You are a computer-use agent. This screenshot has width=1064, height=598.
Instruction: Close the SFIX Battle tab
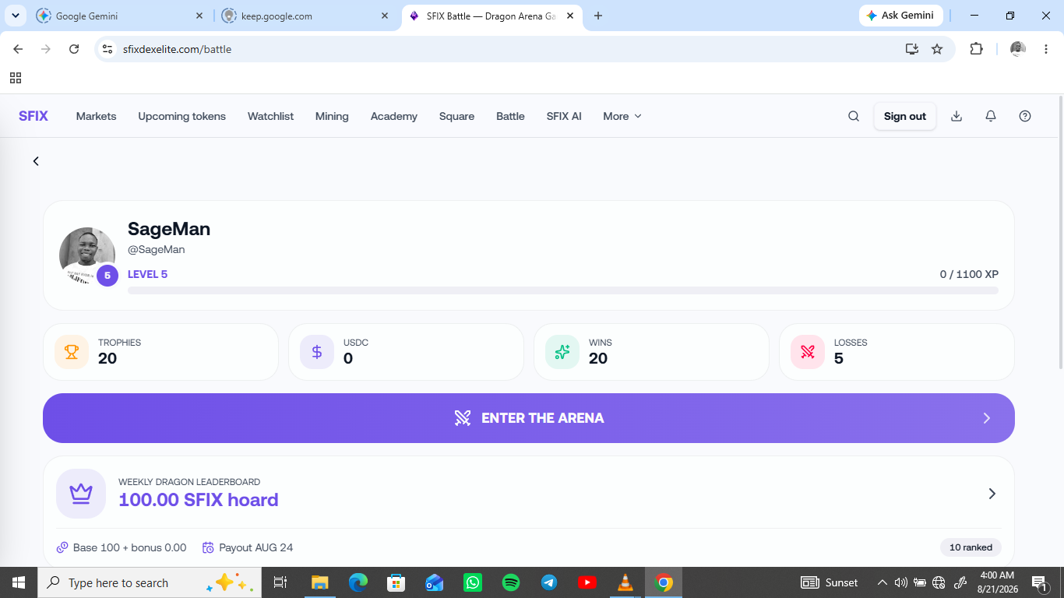point(571,16)
